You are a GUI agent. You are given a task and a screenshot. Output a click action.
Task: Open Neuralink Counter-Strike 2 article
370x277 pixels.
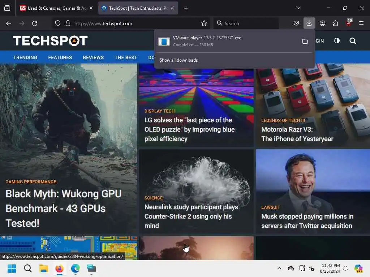tap(191, 216)
